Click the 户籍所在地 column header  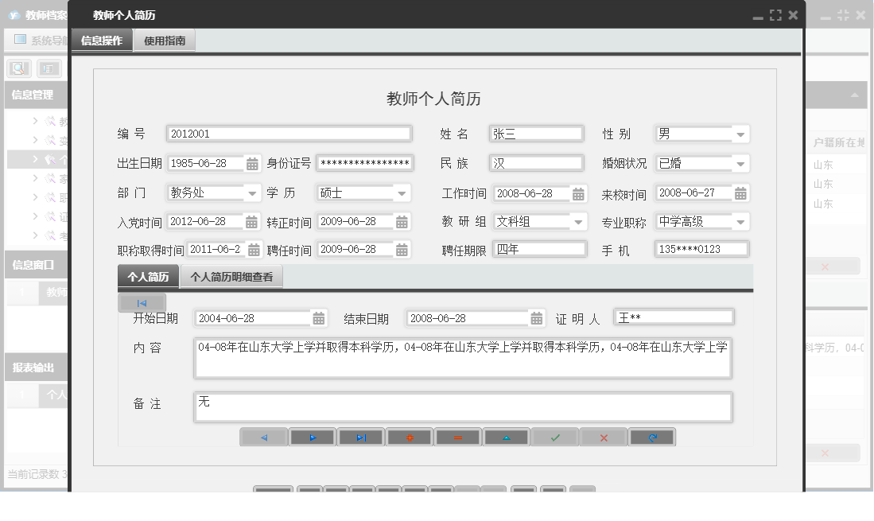point(839,142)
